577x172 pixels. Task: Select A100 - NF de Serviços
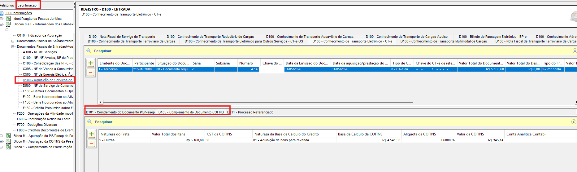40,52
